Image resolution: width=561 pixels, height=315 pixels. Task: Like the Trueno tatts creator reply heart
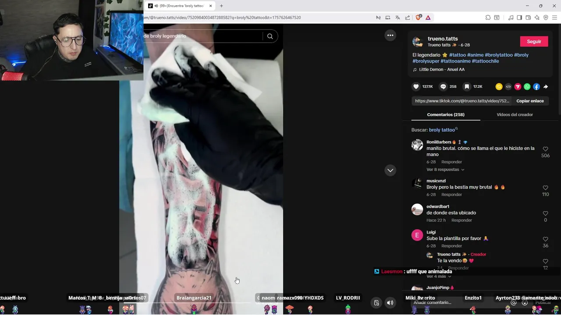545,261
